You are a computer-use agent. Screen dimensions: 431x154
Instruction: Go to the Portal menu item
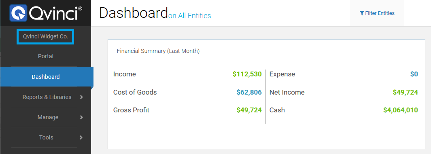[46, 56]
